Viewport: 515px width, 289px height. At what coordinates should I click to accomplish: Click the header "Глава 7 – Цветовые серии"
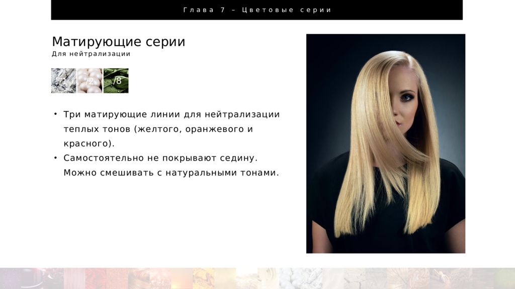[x=257, y=10]
